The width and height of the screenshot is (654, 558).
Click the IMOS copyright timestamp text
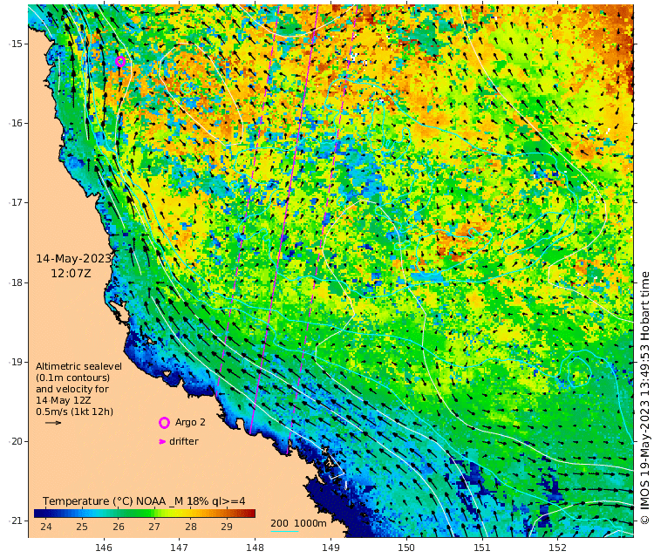coord(644,398)
